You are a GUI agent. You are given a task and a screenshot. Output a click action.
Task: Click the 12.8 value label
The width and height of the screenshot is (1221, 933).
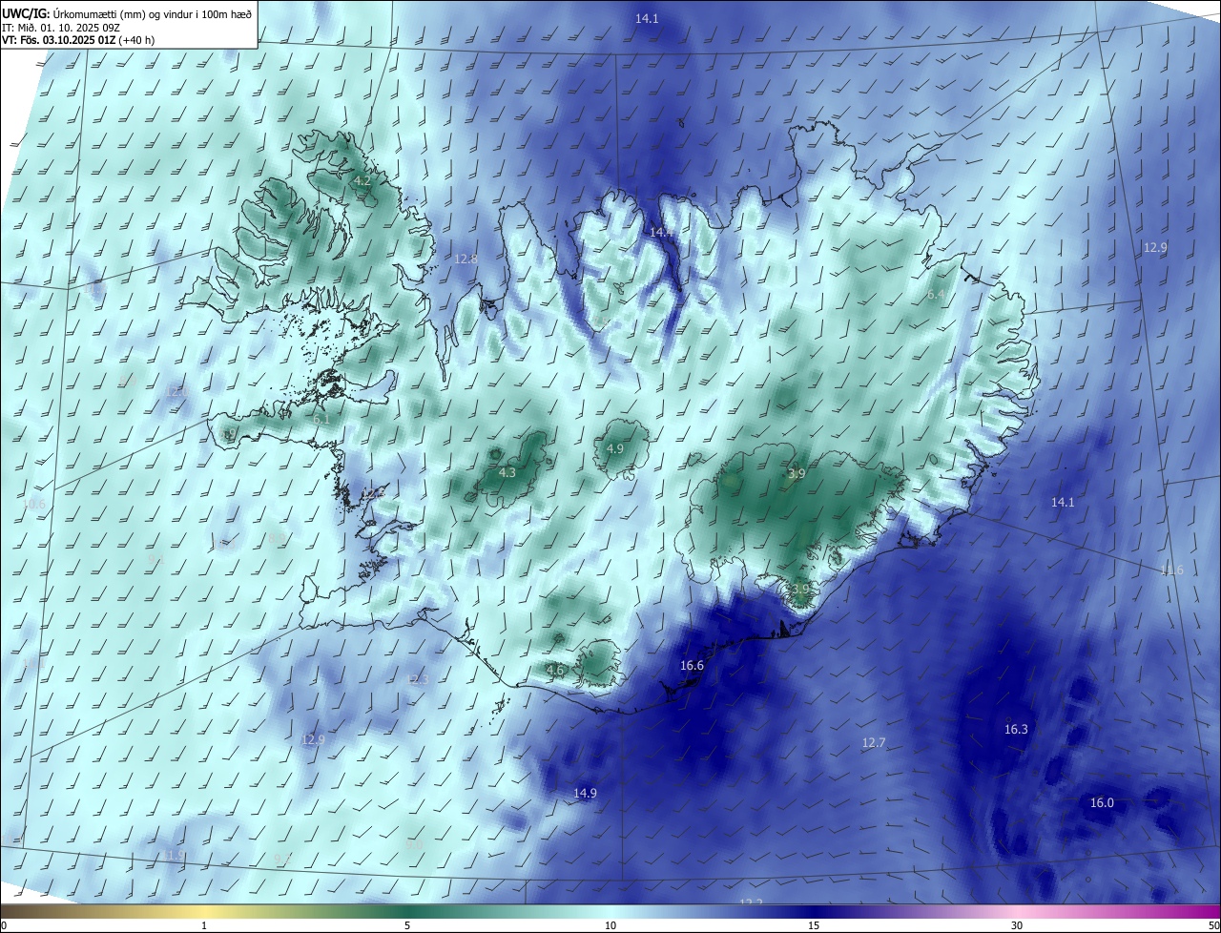(x=466, y=259)
